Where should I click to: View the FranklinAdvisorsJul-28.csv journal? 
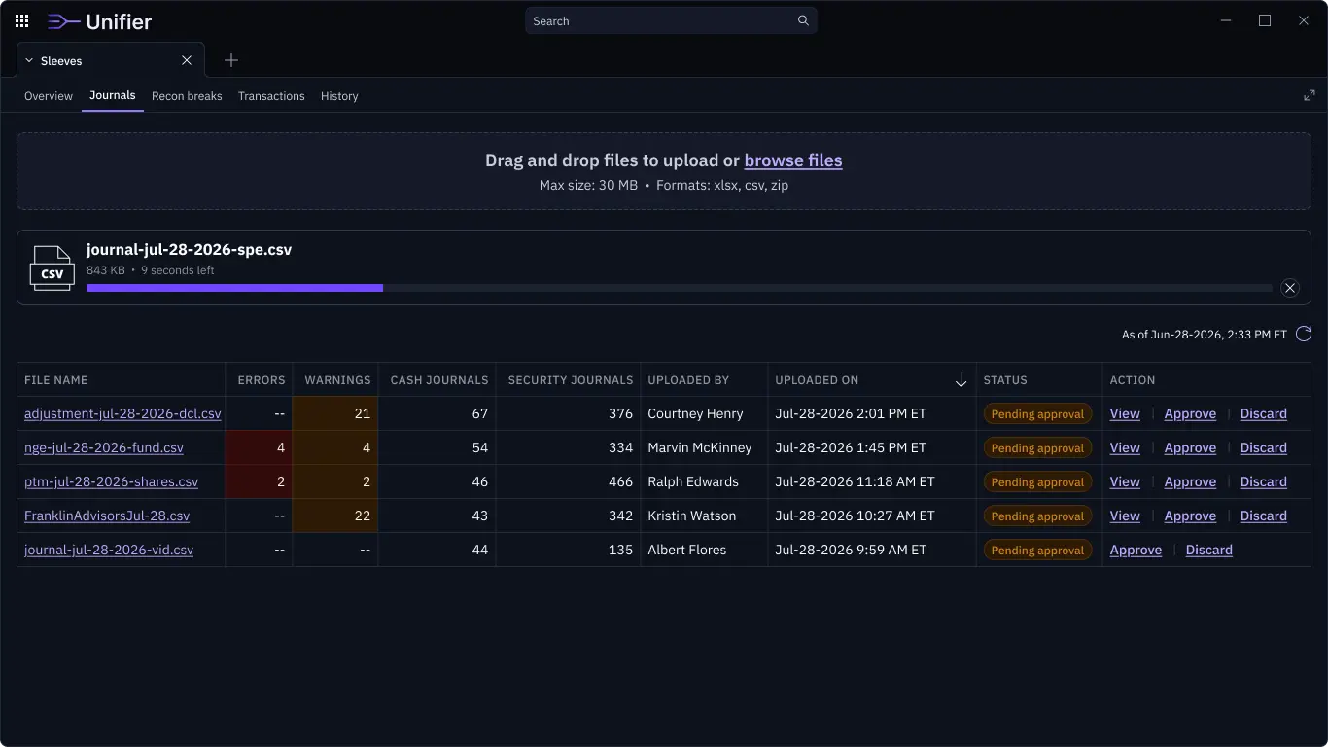[1125, 516]
